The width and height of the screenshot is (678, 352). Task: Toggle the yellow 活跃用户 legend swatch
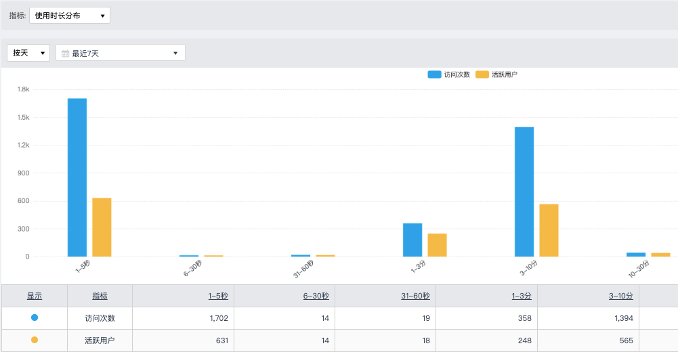click(482, 74)
